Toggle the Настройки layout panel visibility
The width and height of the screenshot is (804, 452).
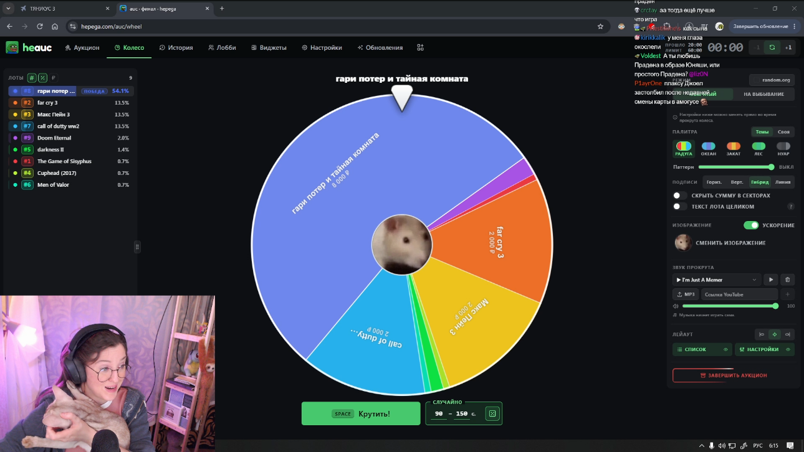765,350
